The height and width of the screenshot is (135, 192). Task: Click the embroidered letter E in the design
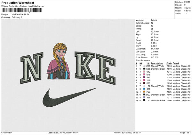(106, 69)
